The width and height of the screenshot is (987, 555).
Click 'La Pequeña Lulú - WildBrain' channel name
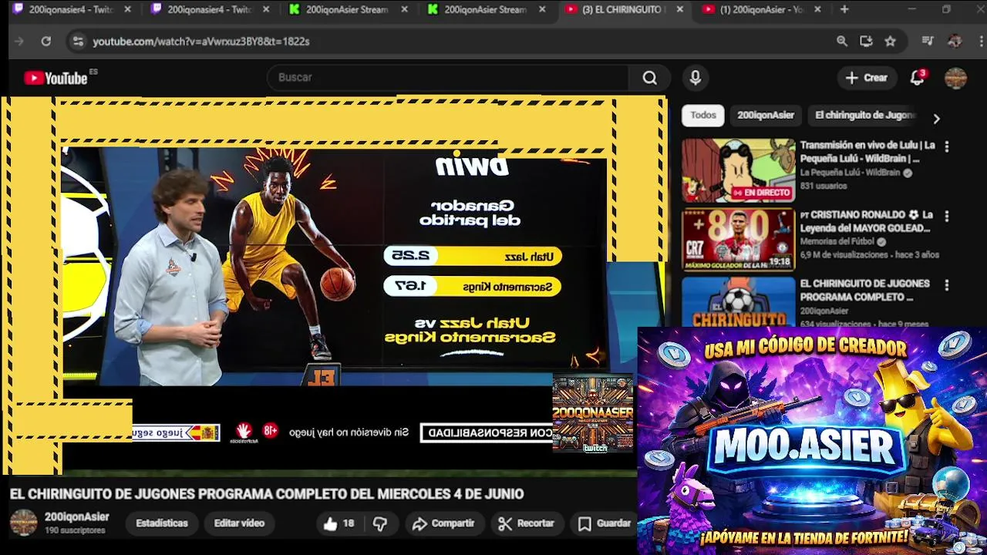click(850, 173)
